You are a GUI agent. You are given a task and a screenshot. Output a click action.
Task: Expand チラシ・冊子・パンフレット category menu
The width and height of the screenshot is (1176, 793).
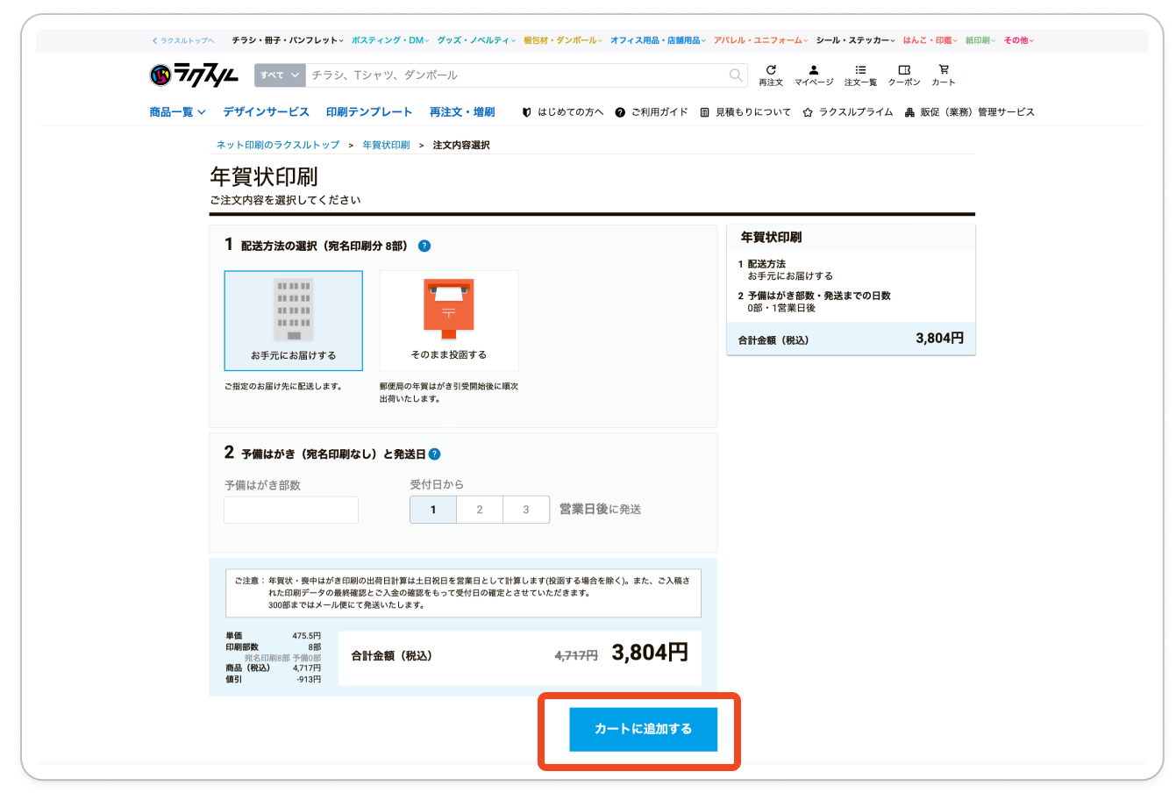[287, 40]
